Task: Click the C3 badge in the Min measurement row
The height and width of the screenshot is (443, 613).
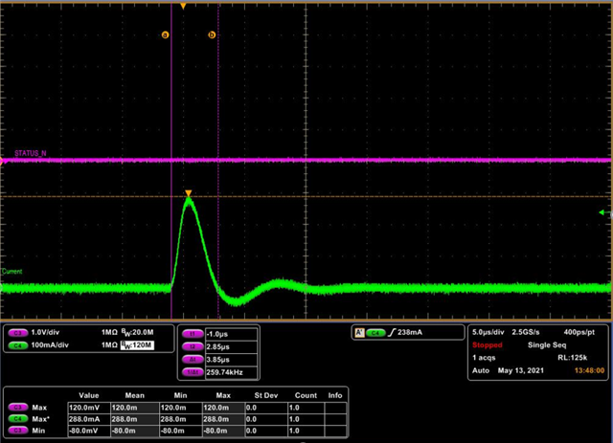Action: 17,431
